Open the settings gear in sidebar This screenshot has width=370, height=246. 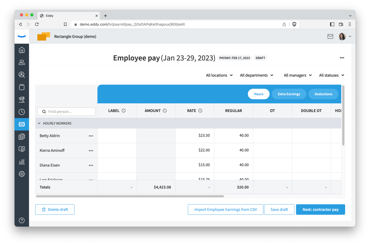point(22,174)
